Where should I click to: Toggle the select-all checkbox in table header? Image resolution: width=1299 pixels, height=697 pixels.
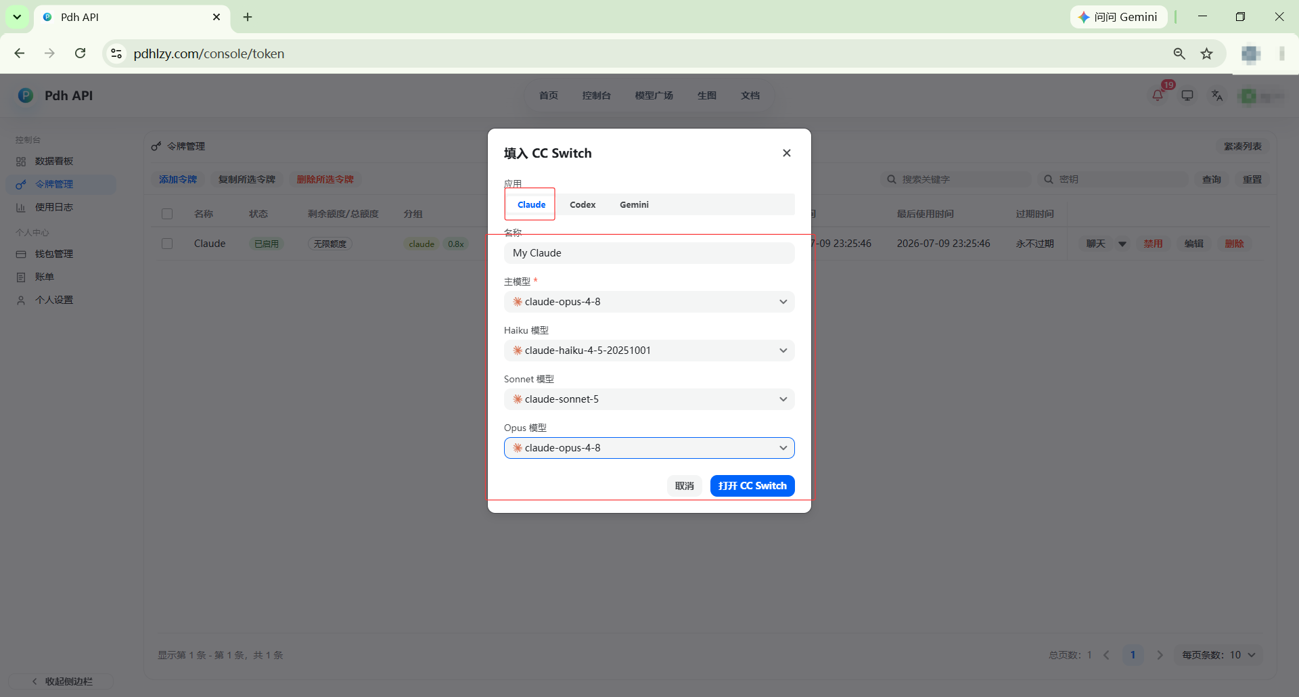click(167, 214)
